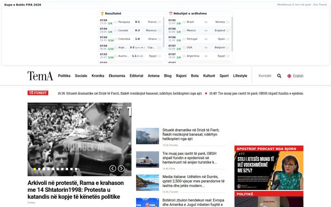Select the second carousel dot

[x=39, y=169]
